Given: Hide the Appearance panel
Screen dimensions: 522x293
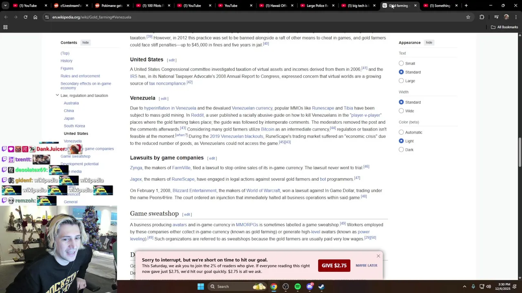Looking at the screenshot, I should point(429,42).
